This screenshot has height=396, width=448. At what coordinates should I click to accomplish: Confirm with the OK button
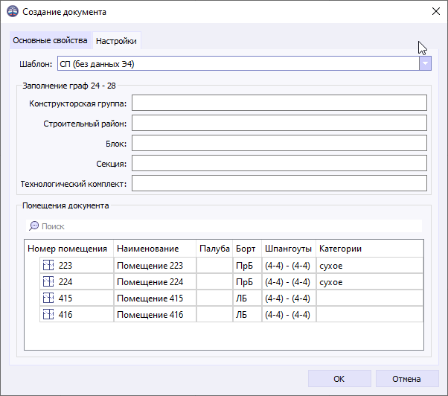click(x=339, y=379)
